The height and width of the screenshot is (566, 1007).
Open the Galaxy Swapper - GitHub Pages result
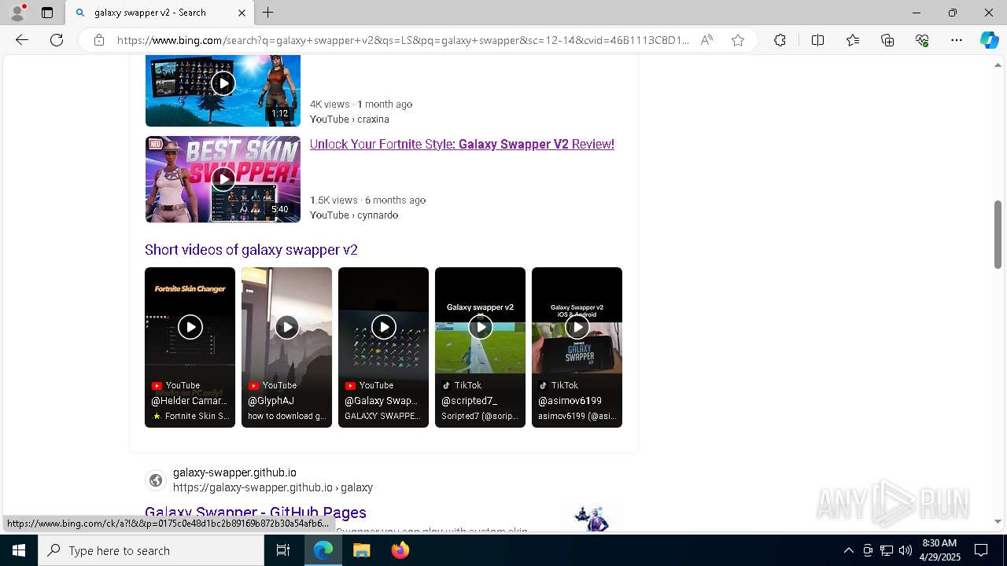click(x=256, y=512)
